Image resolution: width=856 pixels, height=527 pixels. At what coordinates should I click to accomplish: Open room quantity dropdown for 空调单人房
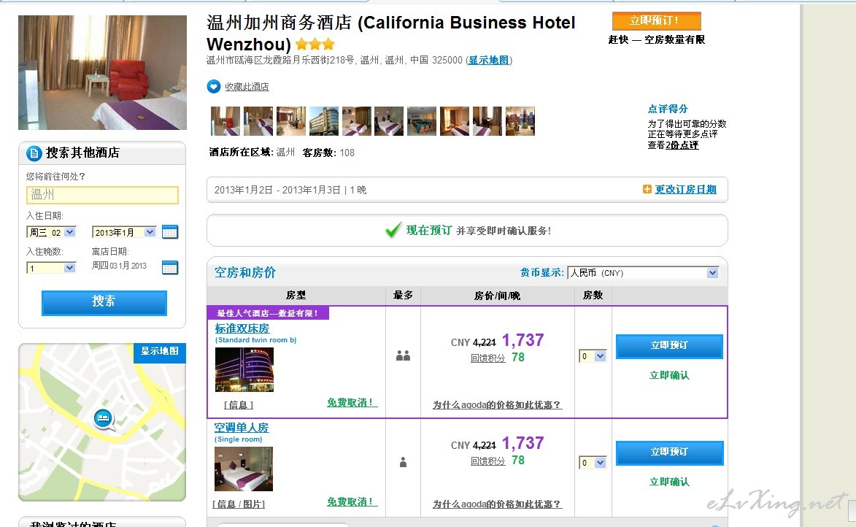593,463
